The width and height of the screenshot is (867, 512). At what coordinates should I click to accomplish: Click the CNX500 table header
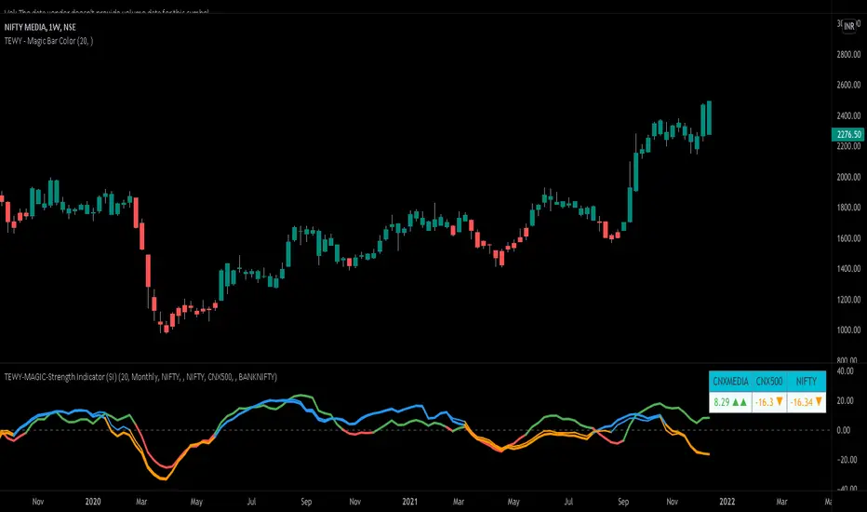coord(769,381)
